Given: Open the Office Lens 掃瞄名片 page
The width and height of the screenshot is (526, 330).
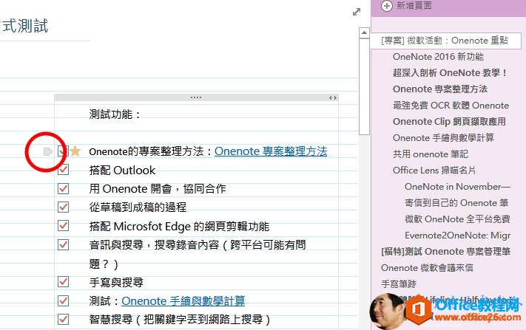Looking at the screenshot, I should [x=434, y=171].
